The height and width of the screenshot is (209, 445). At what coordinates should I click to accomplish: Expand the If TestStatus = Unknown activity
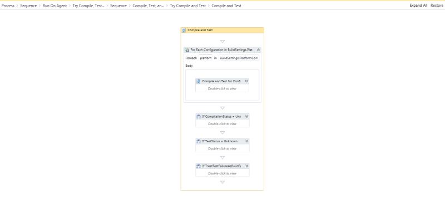click(246, 141)
